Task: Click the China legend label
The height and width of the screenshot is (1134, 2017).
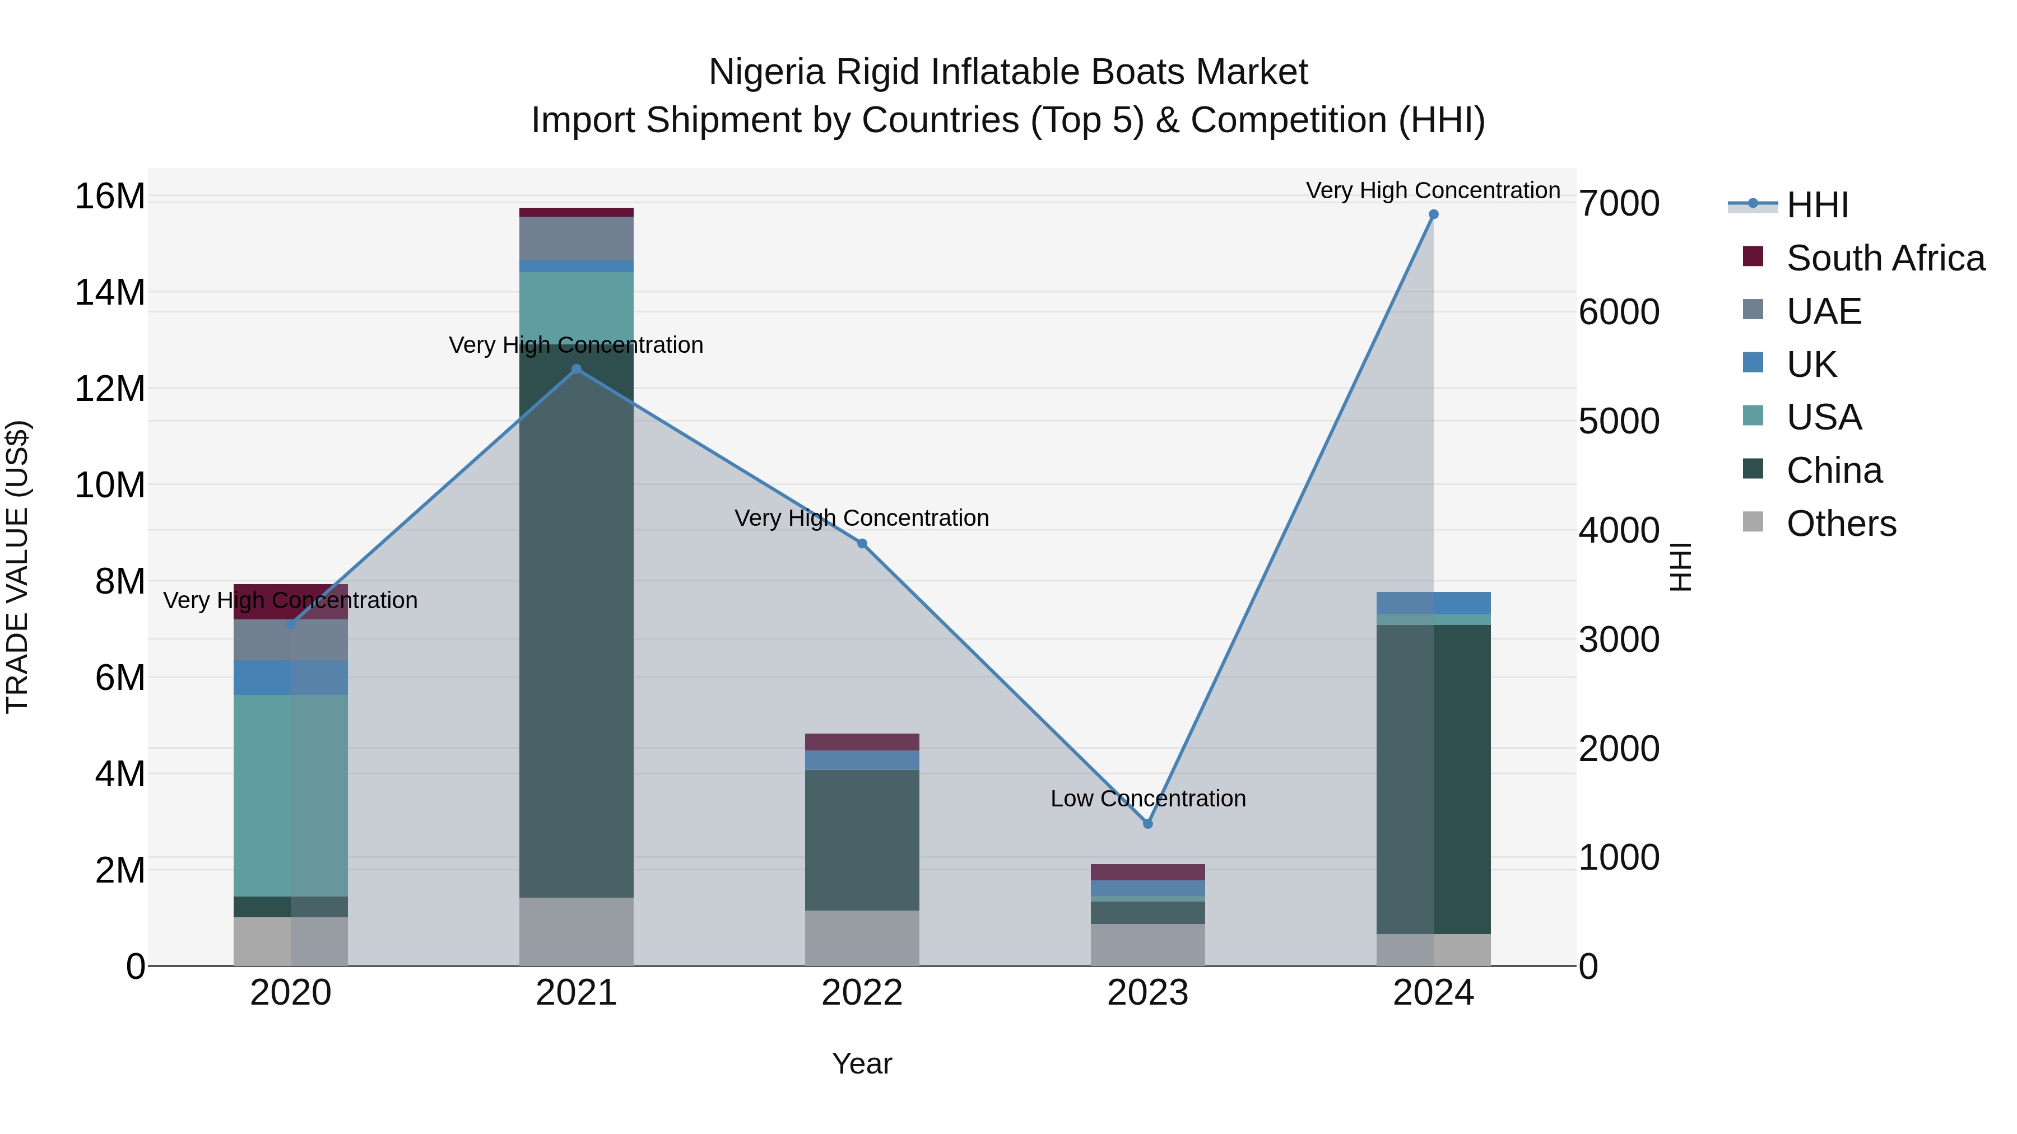Action: [x=1834, y=470]
